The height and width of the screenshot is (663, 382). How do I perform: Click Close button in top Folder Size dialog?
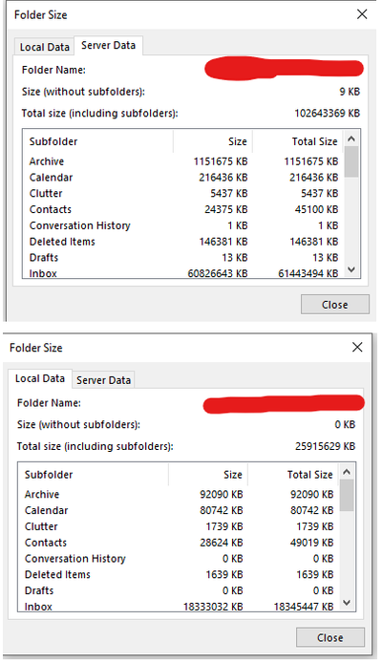334,305
